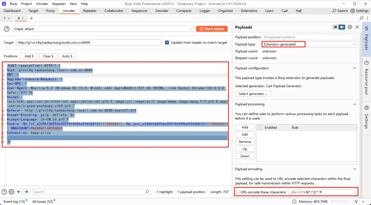This screenshot has height=205, width=371.
Task: Click the Remove processing rule button
Action: pyautogui.click(x=245, y=142)
